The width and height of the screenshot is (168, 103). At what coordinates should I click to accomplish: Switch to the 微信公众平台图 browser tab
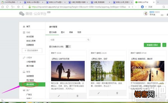(x=56, y=2)
